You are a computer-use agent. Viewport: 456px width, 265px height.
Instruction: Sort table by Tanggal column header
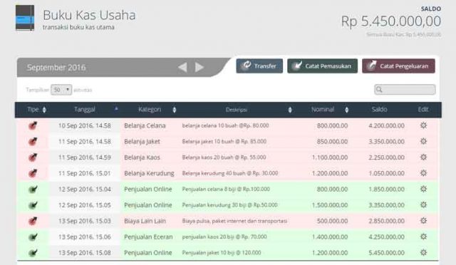pos(85,110)
